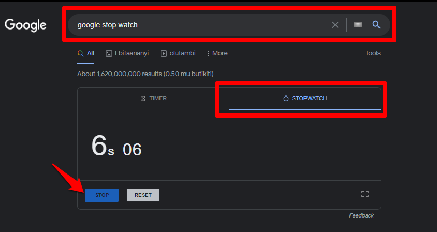Switch to the Ebifaananyi images tab
This screenshot has width=437, height=232.
(127, 53)
